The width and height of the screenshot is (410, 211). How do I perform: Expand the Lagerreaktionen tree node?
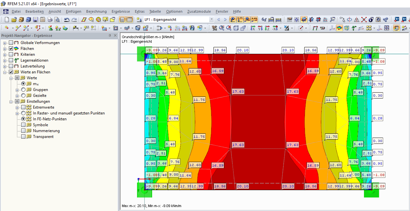5,60
